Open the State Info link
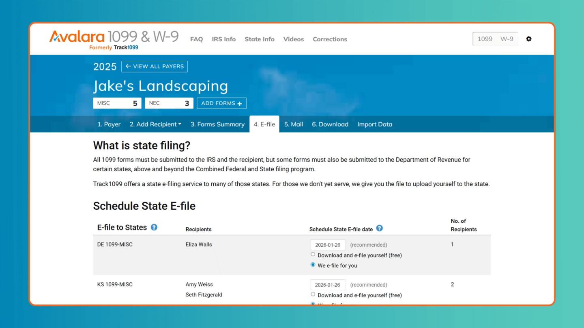Screen dimensions: 584x328 point(259,39)
